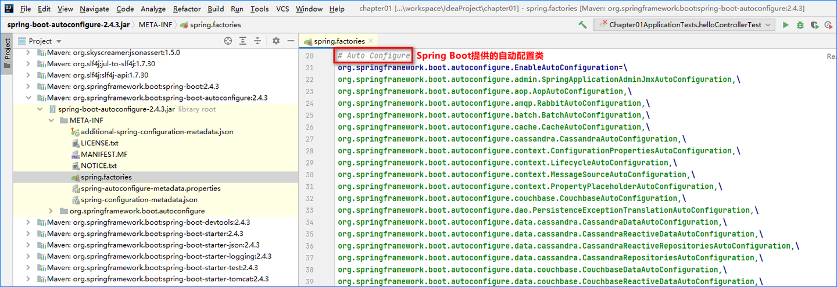The width and height of the screenshot is (837, 287).
Task: Click the '# Auto Configure' comment text
Action: [374, 56]
